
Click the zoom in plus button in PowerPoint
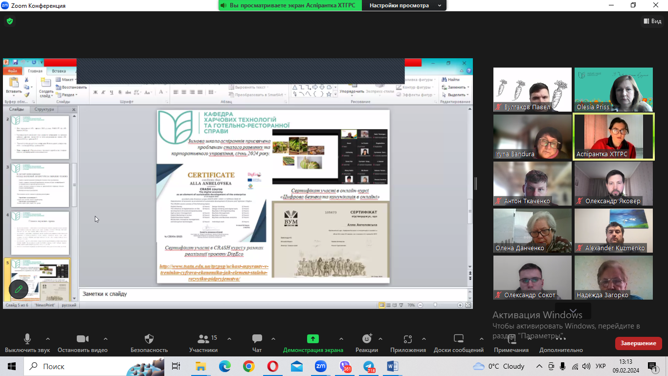click(460, 305)
